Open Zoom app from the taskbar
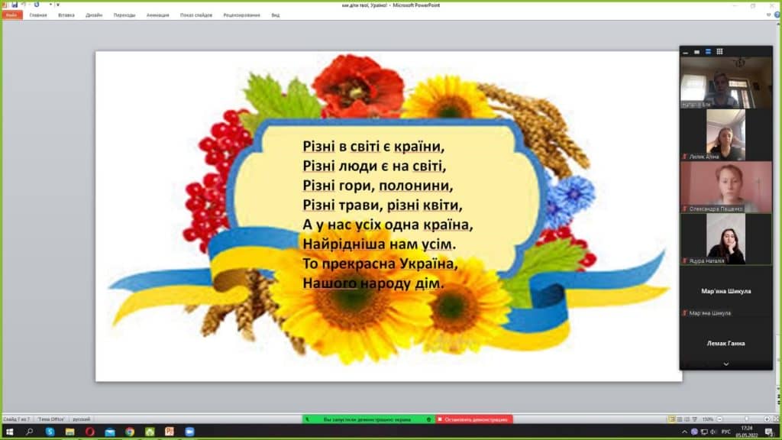The width and height of the screenshot is (782, 440). point(189,432)
